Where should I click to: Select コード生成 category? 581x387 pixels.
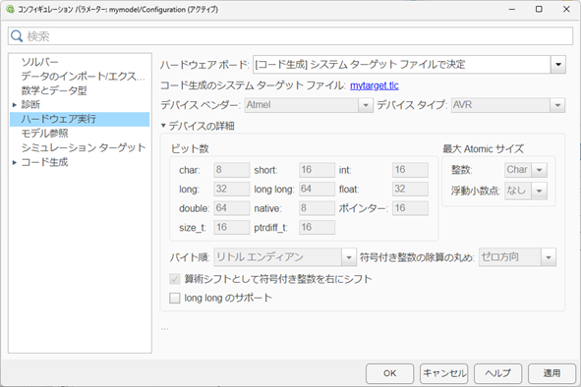point(44,162)
